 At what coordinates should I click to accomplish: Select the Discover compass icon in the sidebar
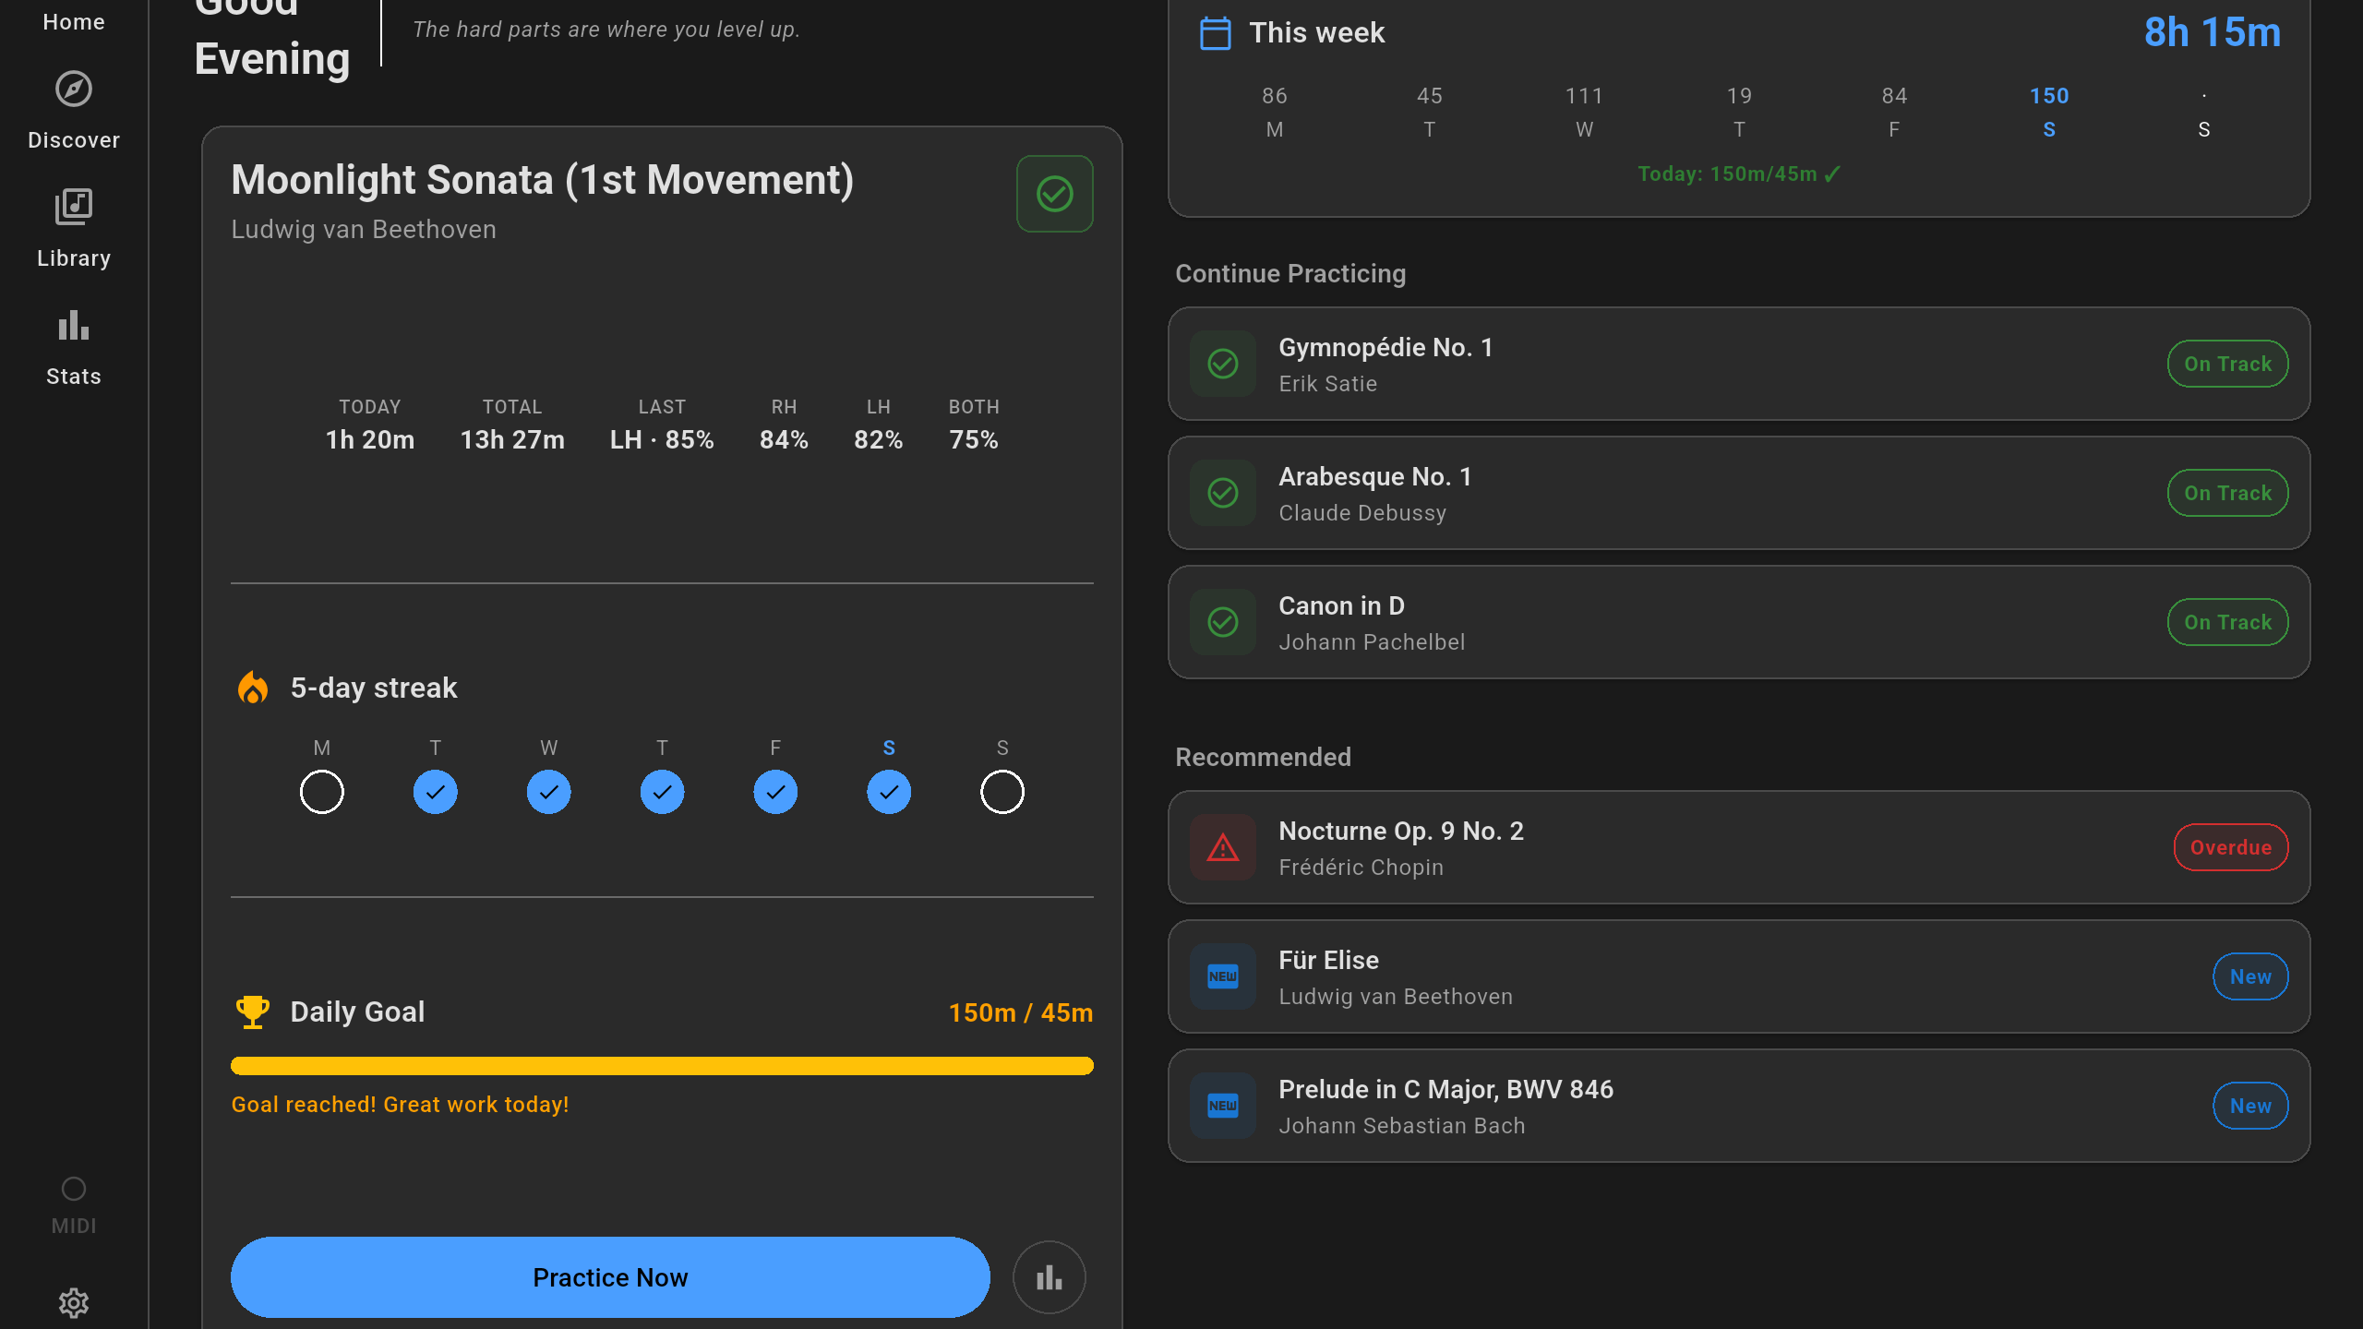click(x=74, y=89)
